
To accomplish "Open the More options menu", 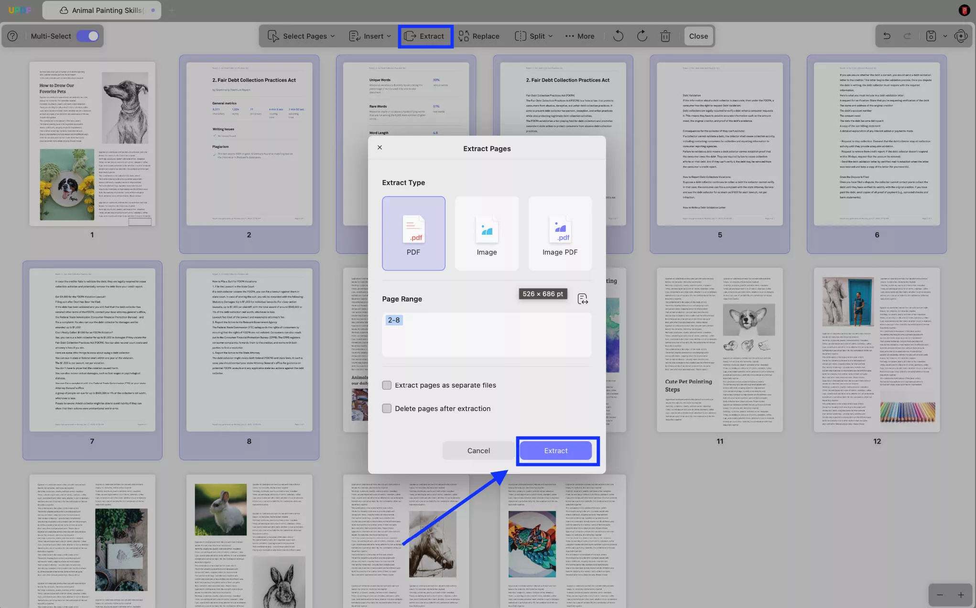I will 580,36.
